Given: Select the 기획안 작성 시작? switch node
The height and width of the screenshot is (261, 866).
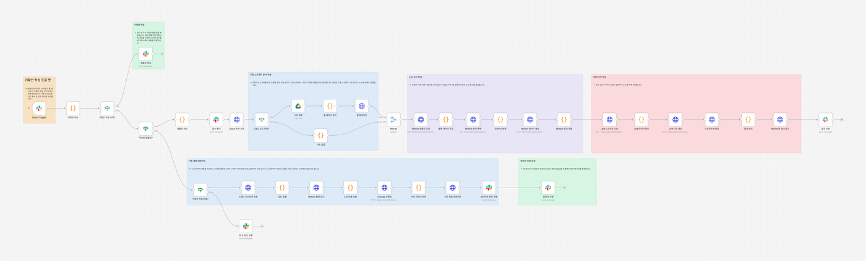Looking at the screenshot, I should click(107, 108).
